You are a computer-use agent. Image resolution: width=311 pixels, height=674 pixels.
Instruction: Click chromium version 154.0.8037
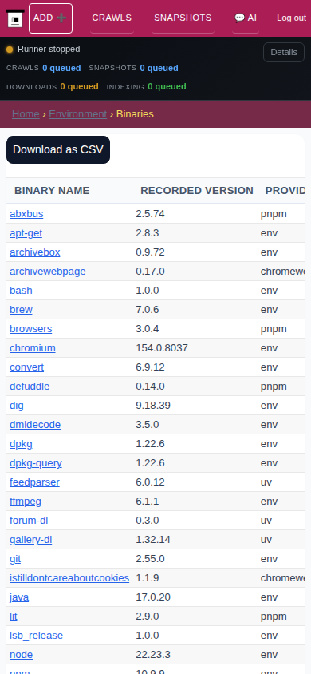click(x=162, y=347)
